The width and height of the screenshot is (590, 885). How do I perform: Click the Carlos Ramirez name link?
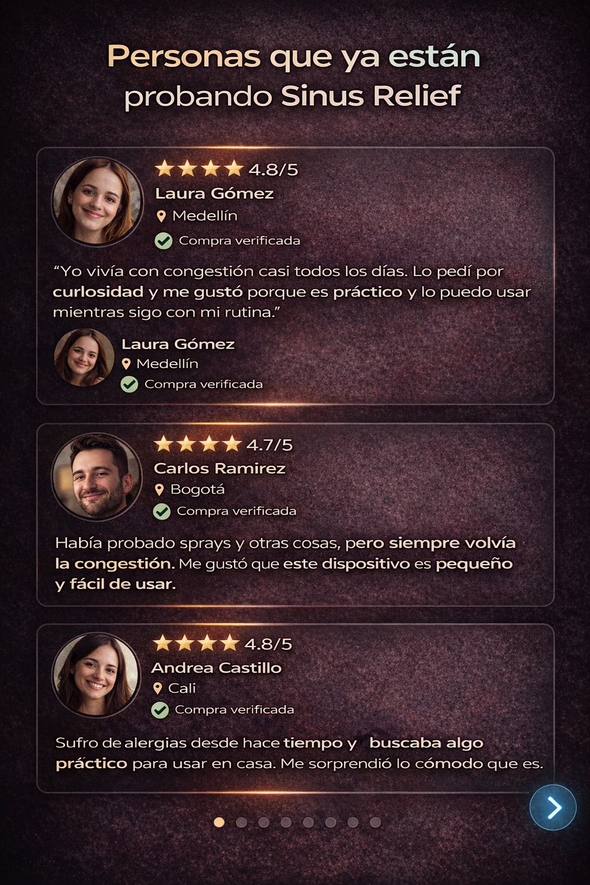pos(220,468)
